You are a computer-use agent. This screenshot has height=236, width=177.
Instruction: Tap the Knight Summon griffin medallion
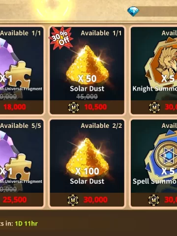click(x=161, y=63)
